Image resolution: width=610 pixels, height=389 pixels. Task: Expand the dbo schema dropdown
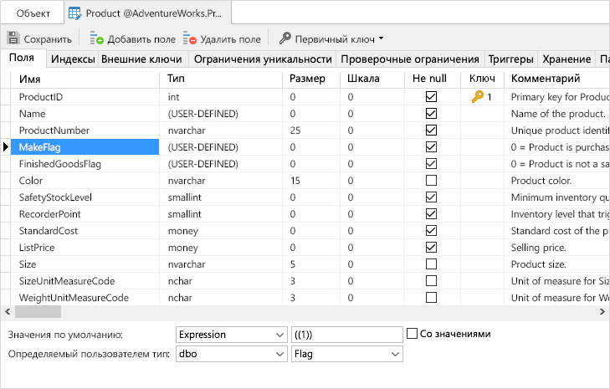coord(232,354)
